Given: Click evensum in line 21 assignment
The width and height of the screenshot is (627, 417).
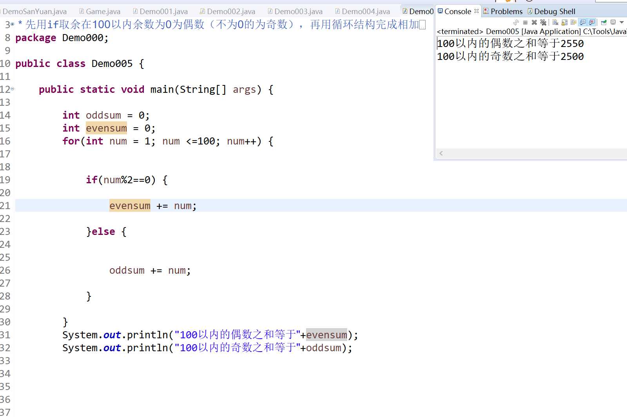Looking at the screenshot, I should coord(130,206).
